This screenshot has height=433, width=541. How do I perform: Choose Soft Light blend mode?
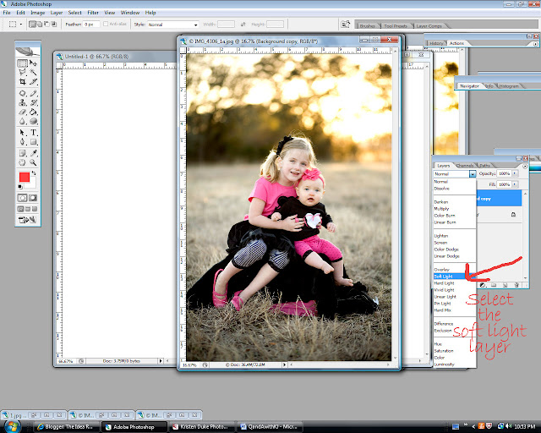pyautogui.click(x=454, y=277)
